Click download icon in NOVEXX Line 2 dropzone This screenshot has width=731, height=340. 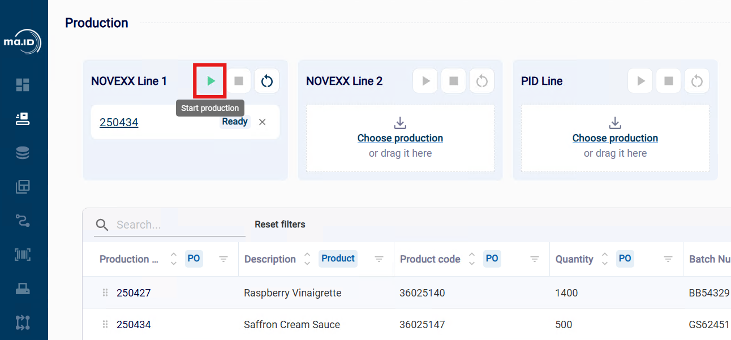click(x=400, y=123)
